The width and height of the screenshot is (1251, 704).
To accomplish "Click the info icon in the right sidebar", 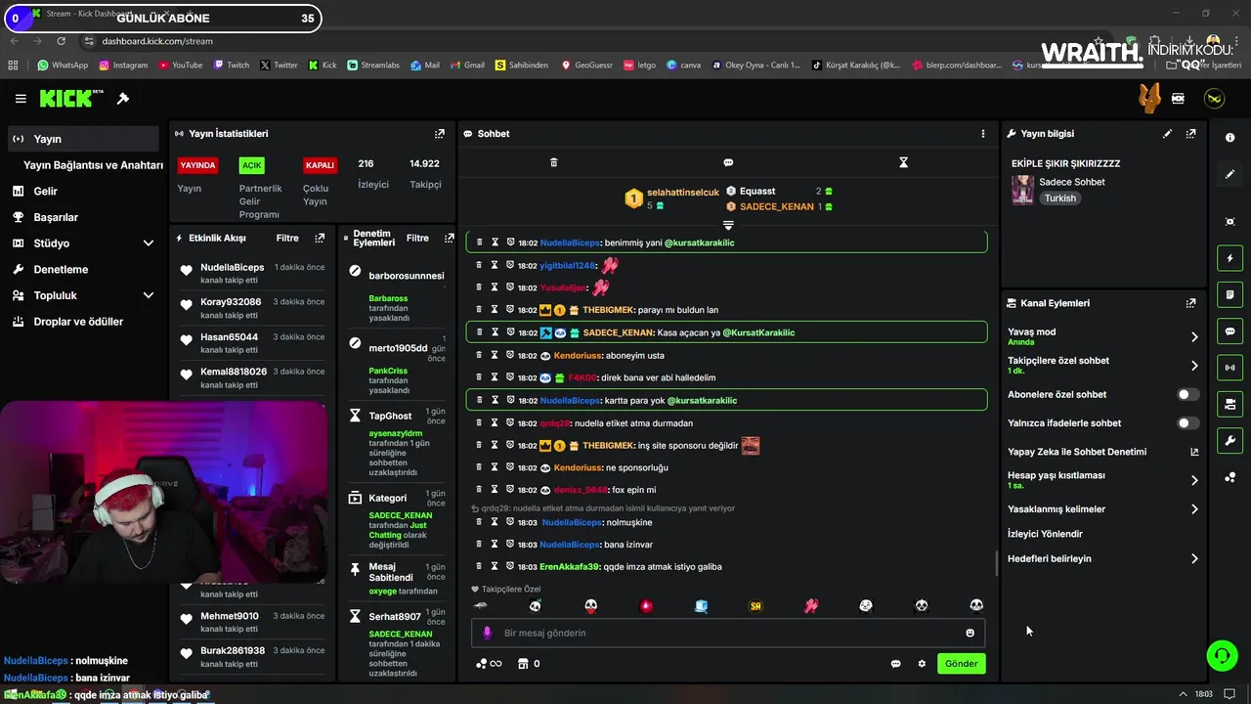I will pos(1229,138).
